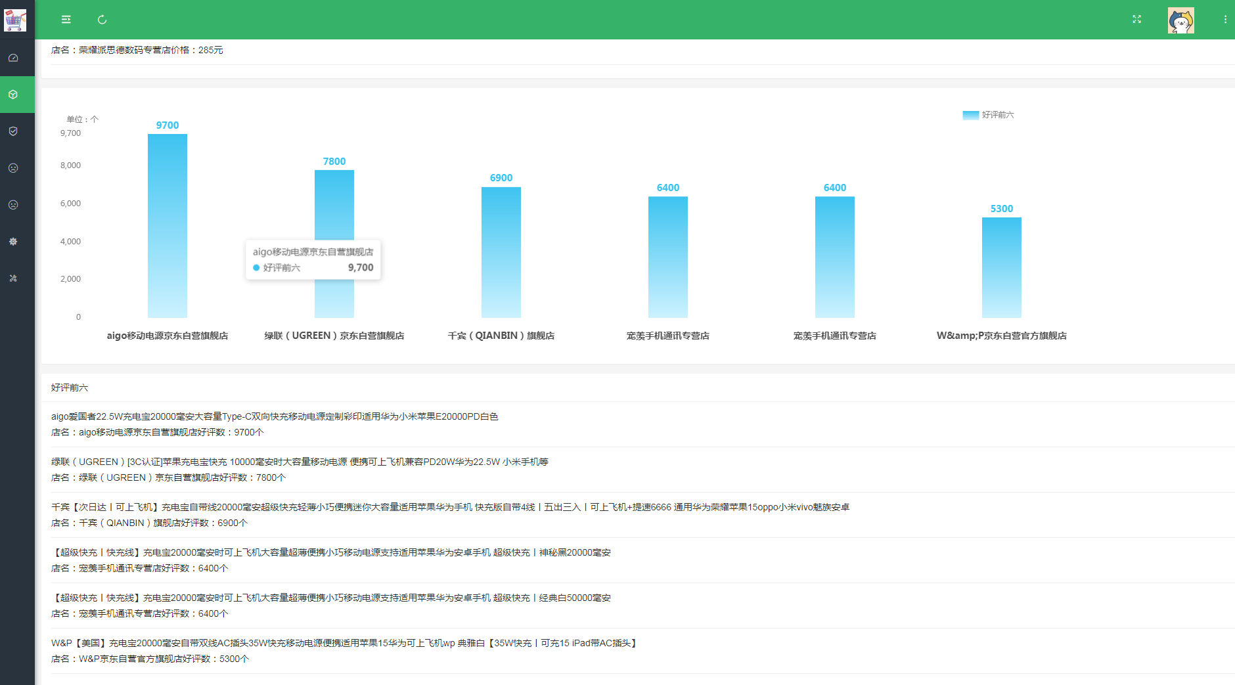
Task: Click the 好评数：6900个 store line
Action: pyautogui.click(x=150, y=523)
